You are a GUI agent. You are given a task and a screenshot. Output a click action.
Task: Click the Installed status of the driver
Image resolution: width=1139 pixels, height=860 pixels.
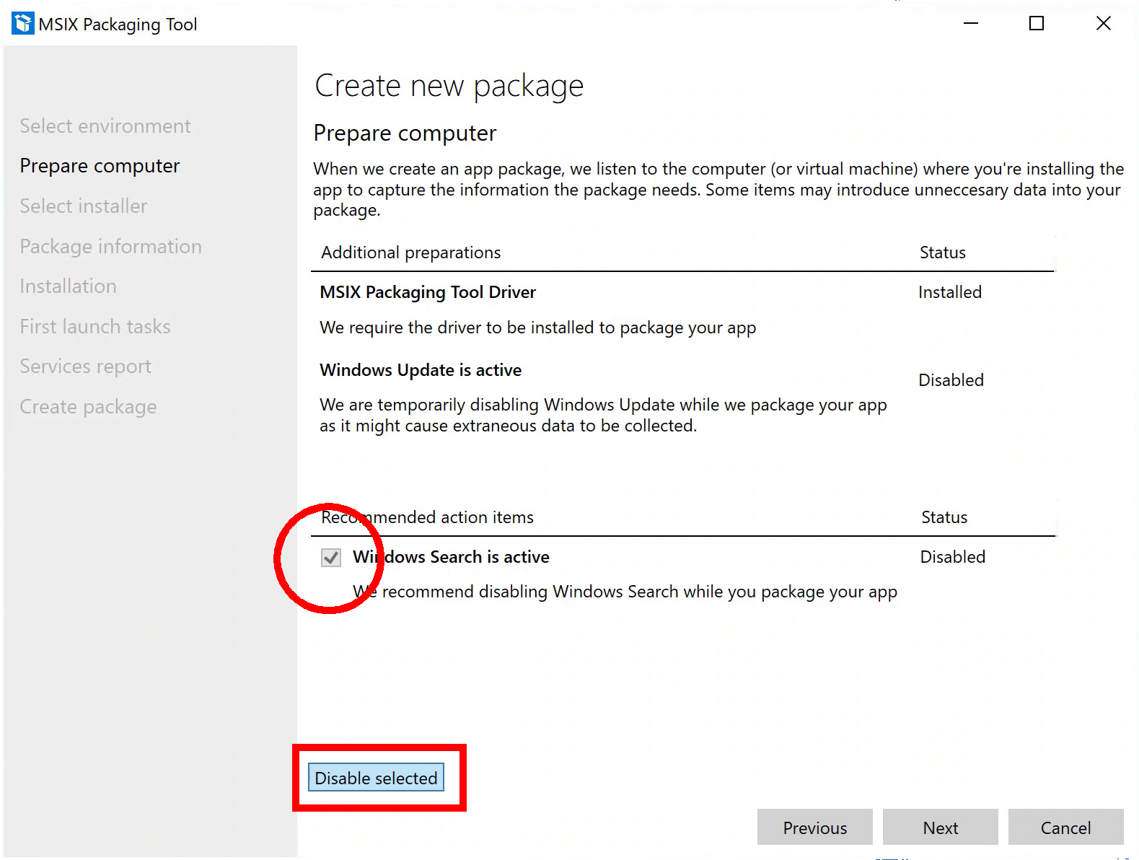[x=949, y=292]
